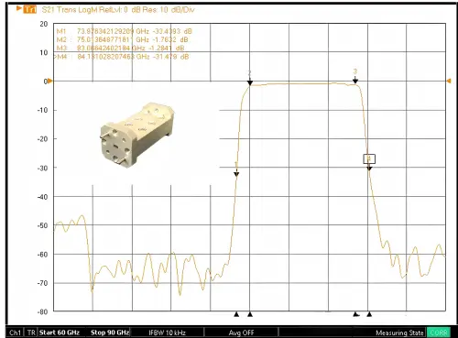This screenshot has height=338, width=458.
Task: Click marker 2 at the passband start
Action: click(x=250, y=82)
